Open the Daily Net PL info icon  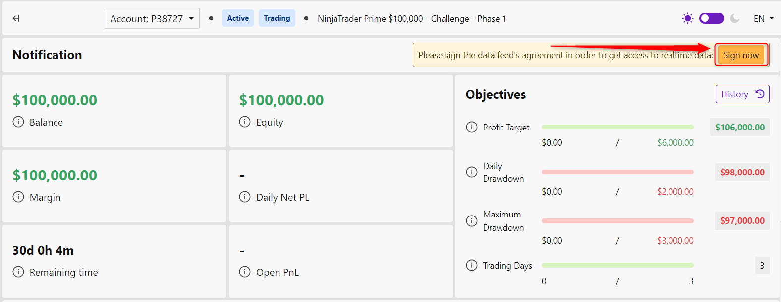[245, 197]
